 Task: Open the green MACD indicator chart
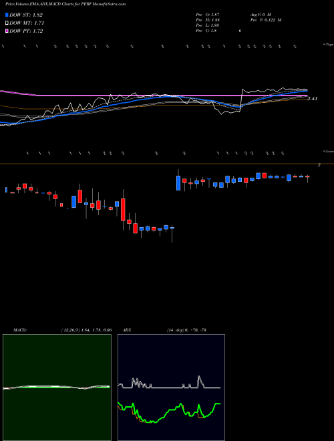[57, 388]
